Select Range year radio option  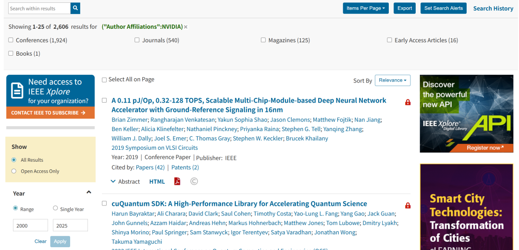(15, 208)
